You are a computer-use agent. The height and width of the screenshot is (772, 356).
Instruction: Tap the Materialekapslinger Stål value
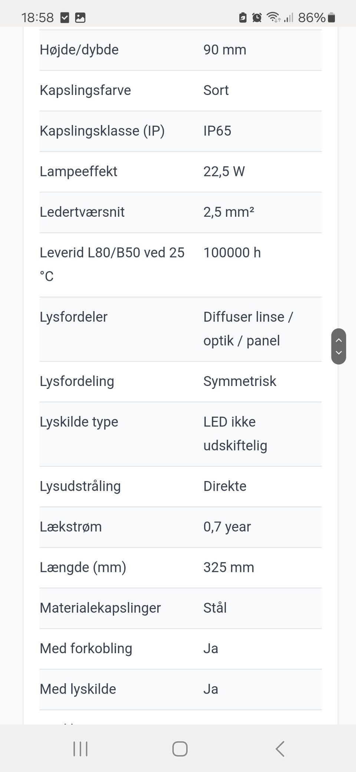click(215, 608)
